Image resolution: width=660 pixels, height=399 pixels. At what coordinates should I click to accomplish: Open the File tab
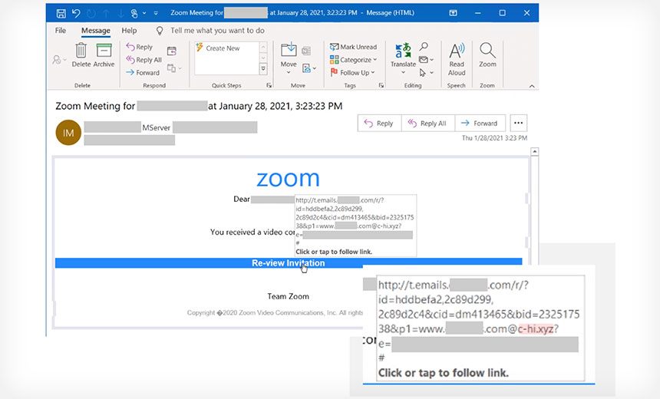(x=60, y=30)
